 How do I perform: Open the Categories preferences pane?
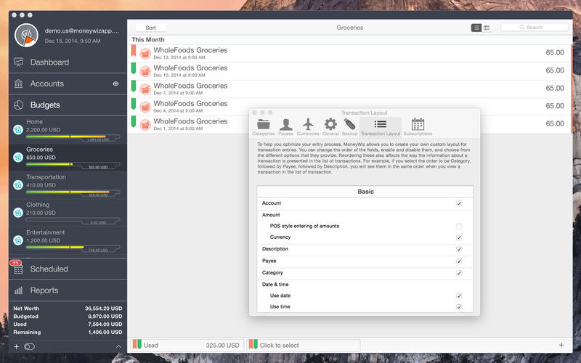tap(263, 126)
